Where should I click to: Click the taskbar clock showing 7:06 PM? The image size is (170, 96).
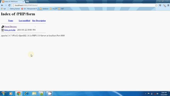click(164, 94)
